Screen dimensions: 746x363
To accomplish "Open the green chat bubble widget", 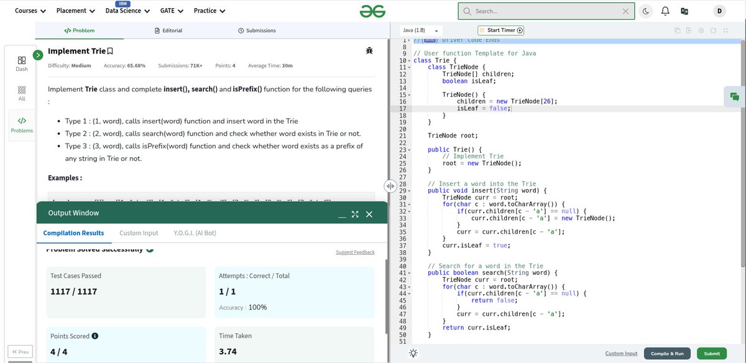I will click(x=735, y=97).
